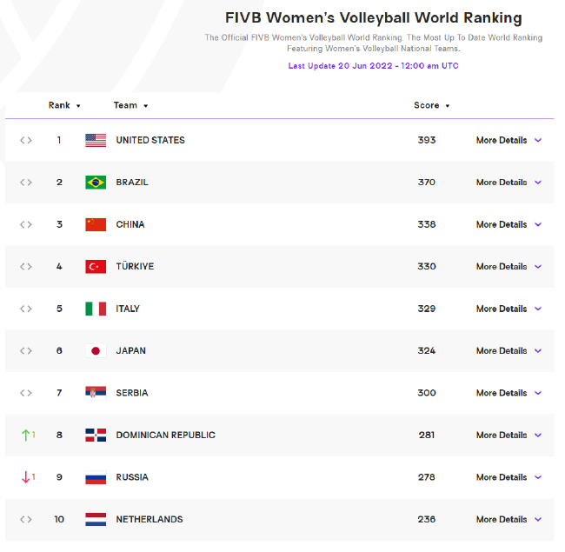Screen dimensions: 565x552
Task: Click the green up arrow rank-change indicator
Action: click(x=27, y=435)
